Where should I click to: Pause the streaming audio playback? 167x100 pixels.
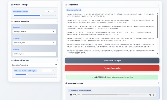point(71,95)
